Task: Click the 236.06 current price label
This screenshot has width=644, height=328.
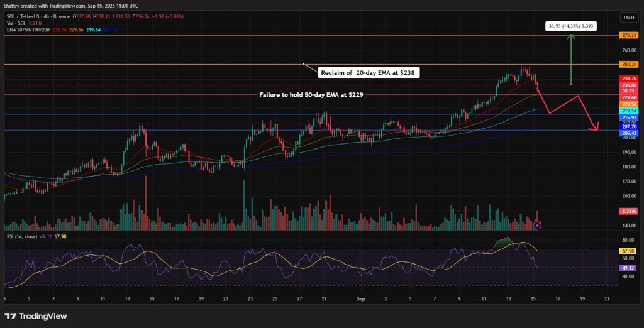Action: point(630,85)
